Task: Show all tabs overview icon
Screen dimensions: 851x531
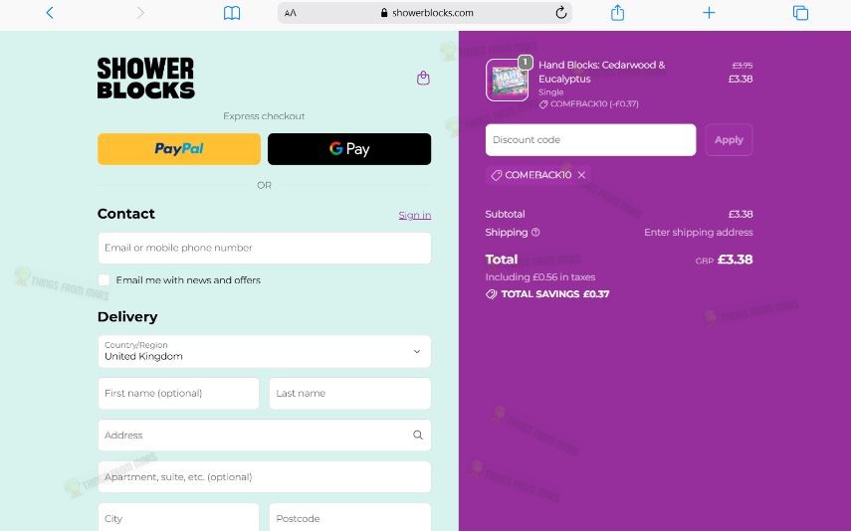Action: pyautogui.click(x=800, y=13)
